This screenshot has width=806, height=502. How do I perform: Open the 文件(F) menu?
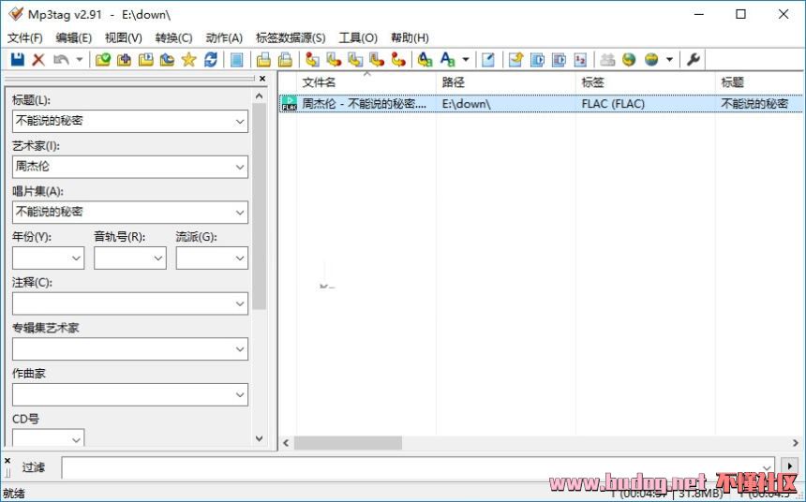tap(24, 37)
